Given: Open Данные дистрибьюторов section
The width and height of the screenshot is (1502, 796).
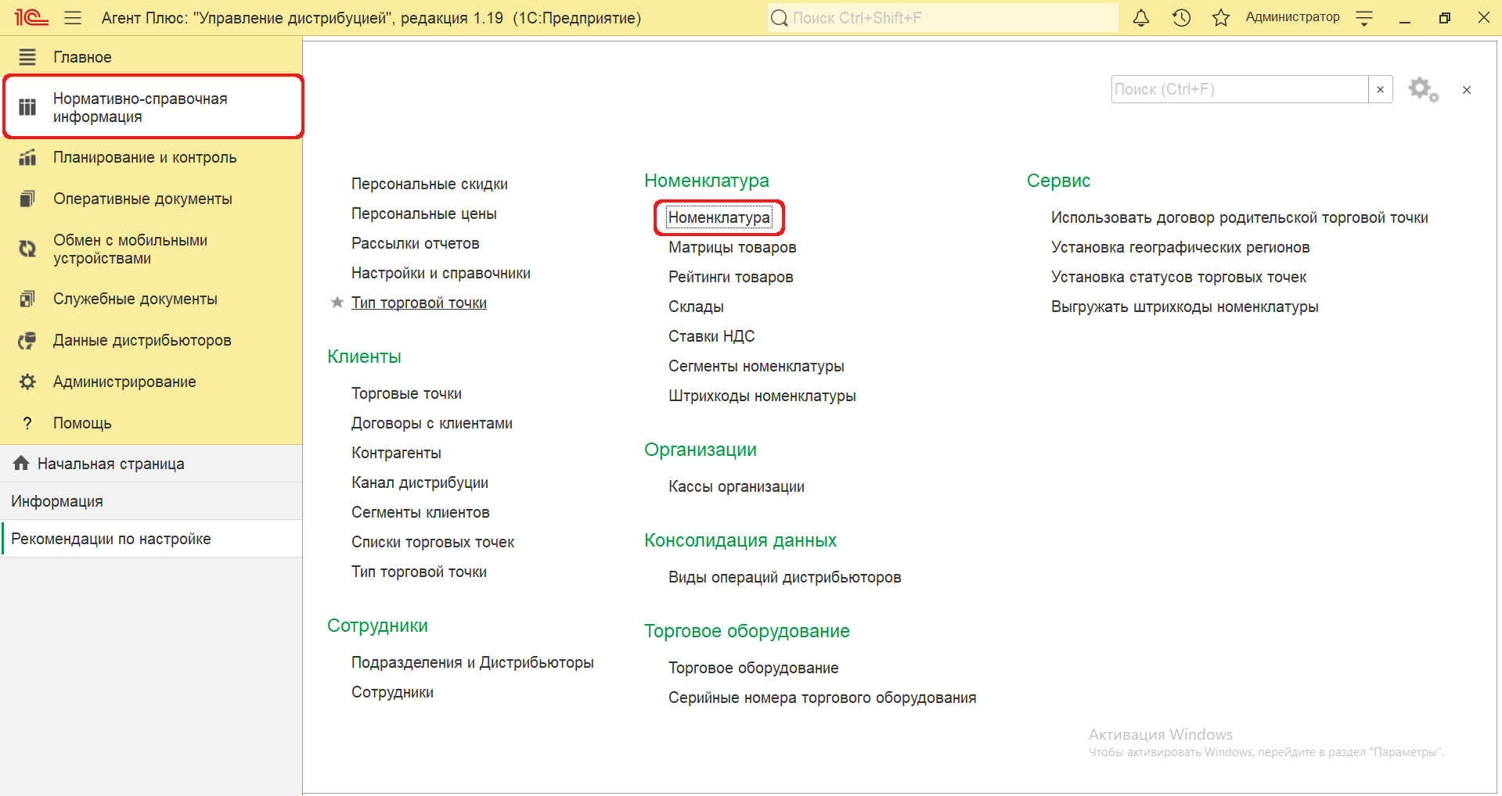Looking at the screenshot, I should [151, 340].
